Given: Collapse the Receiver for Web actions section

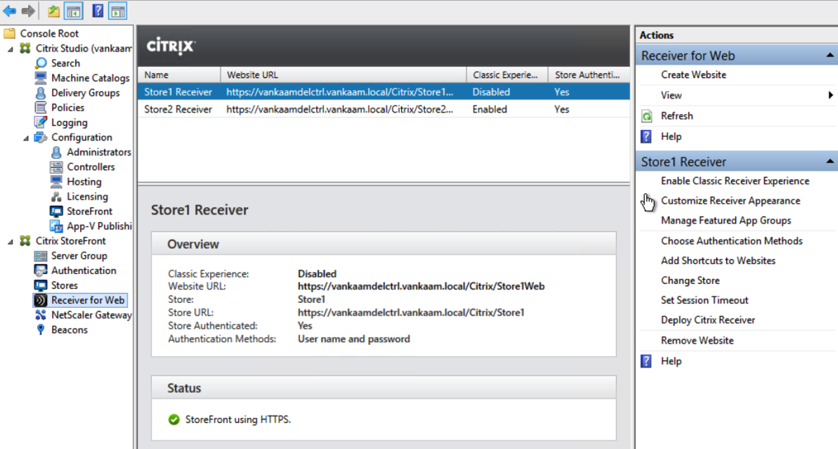Looking at the screenshot, I should [830, 56].
